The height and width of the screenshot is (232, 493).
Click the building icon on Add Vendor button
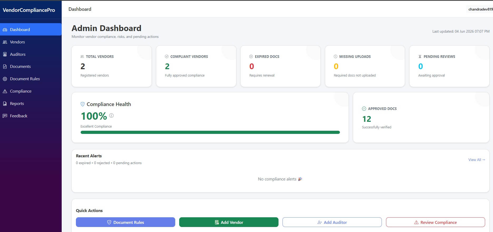pos(217,222)
